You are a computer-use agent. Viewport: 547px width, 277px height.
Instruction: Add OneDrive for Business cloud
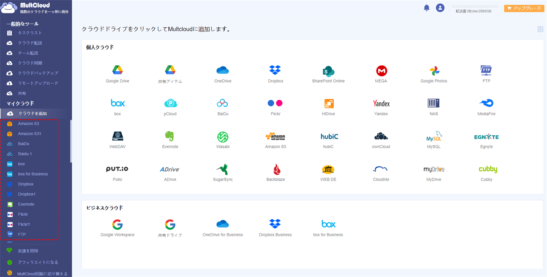(223, 224)
